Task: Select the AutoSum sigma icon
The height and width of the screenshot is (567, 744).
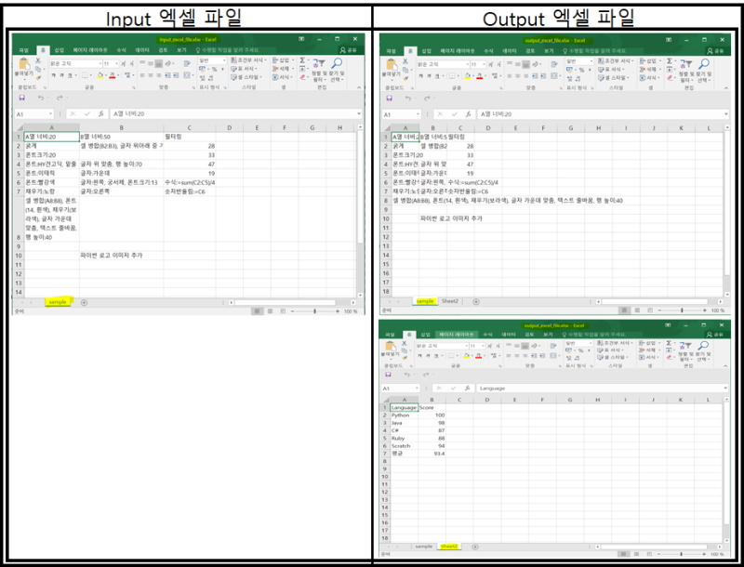Action: (300, 62)
